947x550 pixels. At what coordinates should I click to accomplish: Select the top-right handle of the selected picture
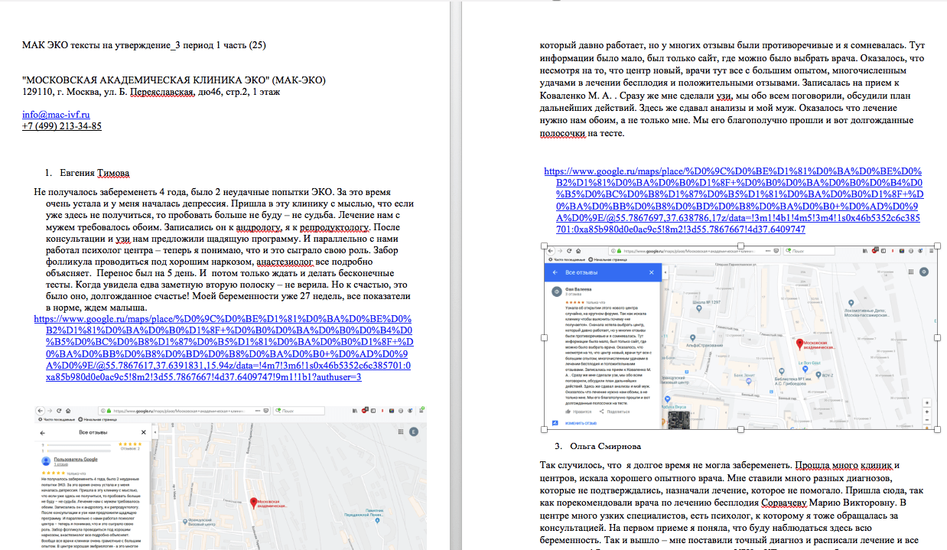(938, 246)
